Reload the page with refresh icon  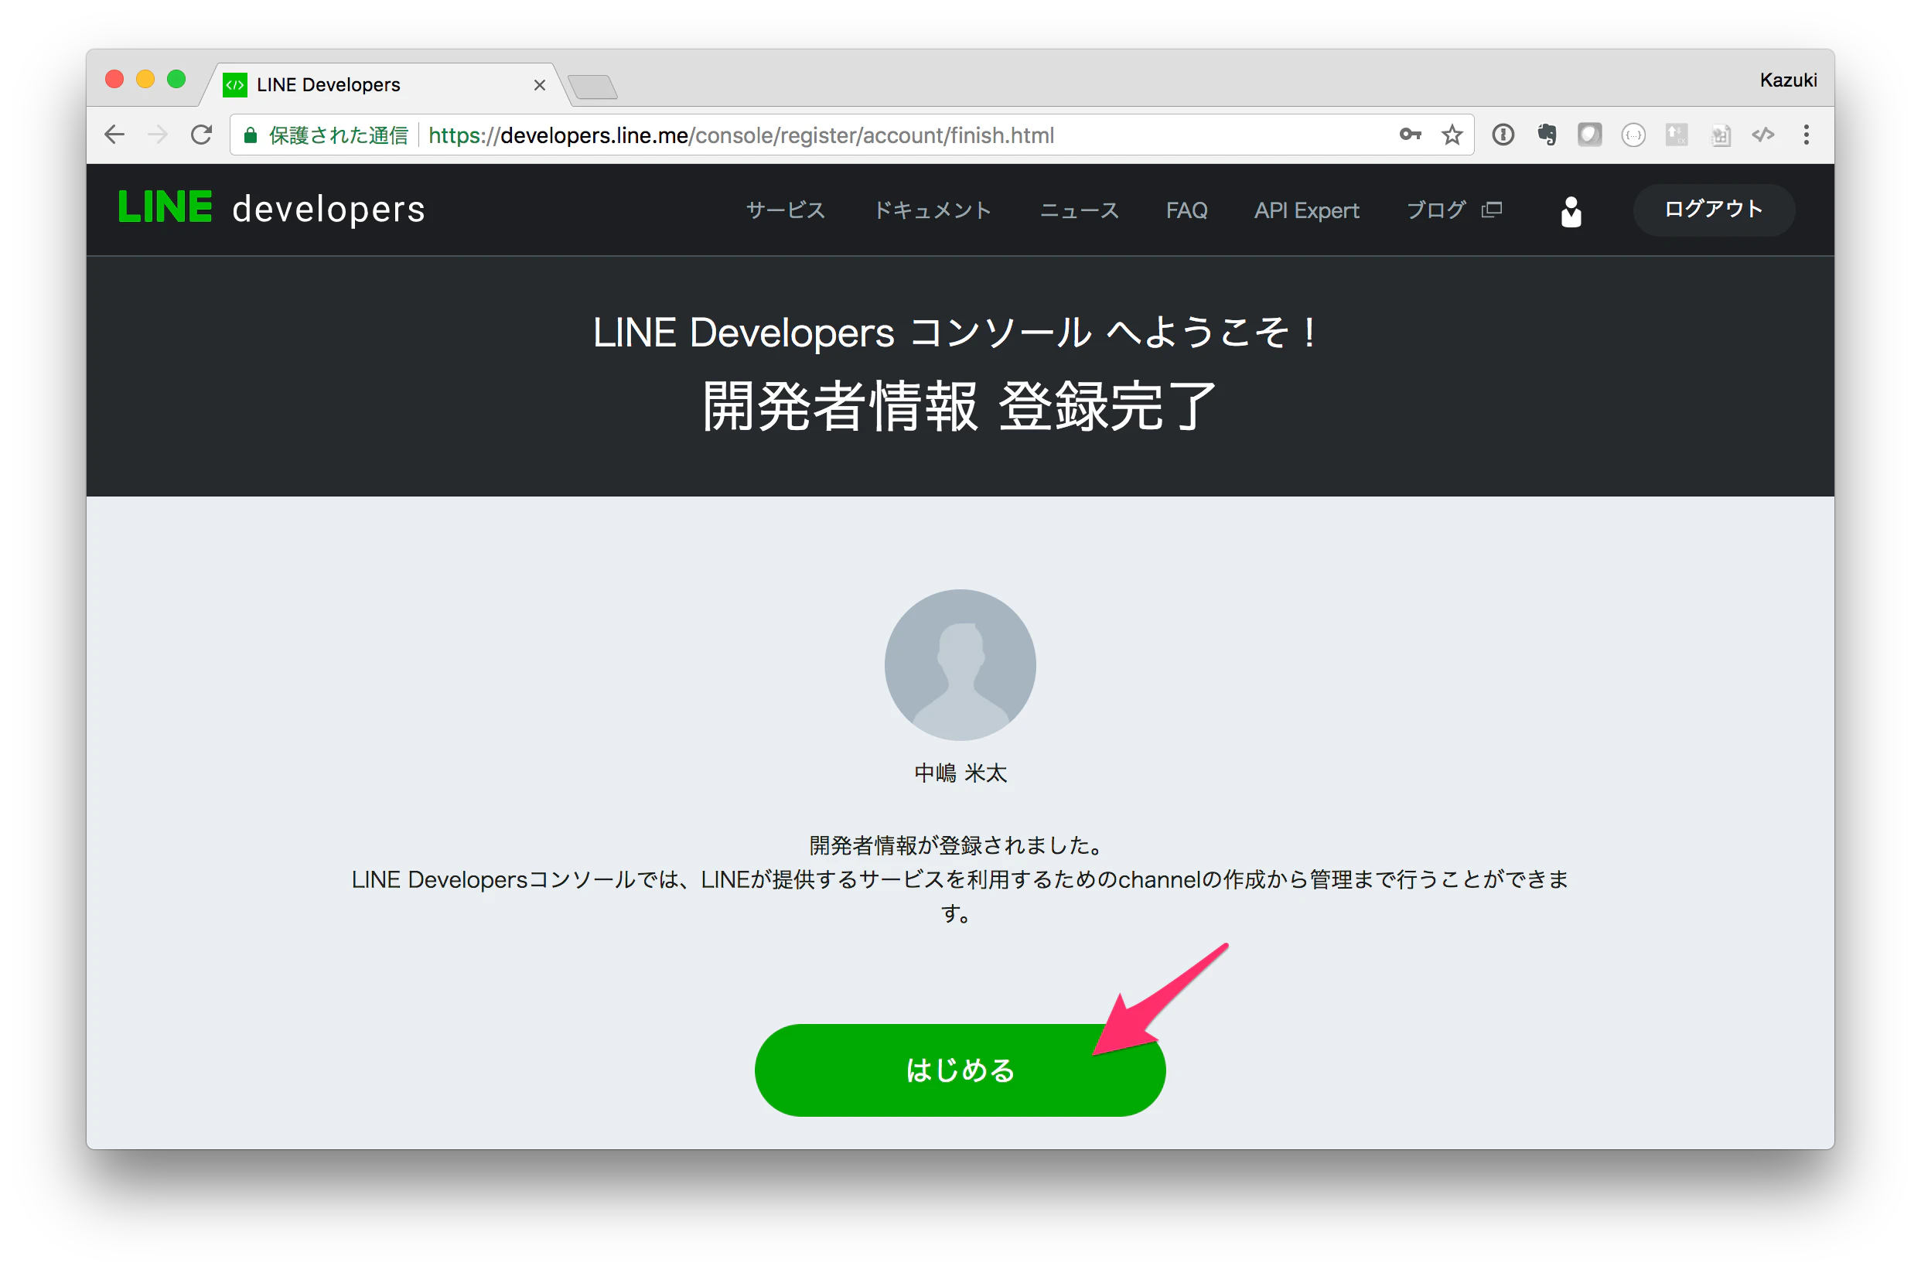tap(201, 135)
